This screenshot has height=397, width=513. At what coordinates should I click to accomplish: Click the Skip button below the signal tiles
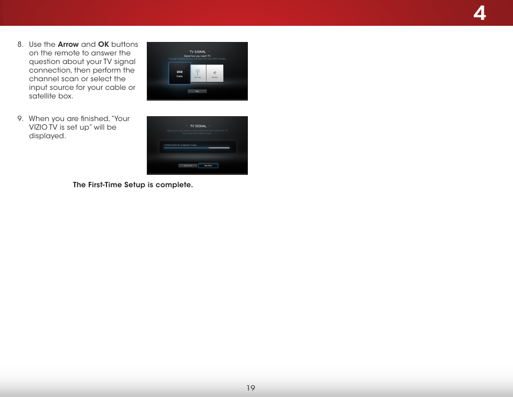pyautogui.click(x=197, y=91)
